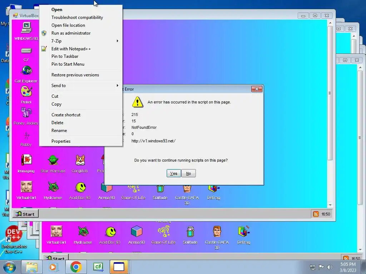Click Yes in script error dialog
366x274 pixels.
click(174, 173)
